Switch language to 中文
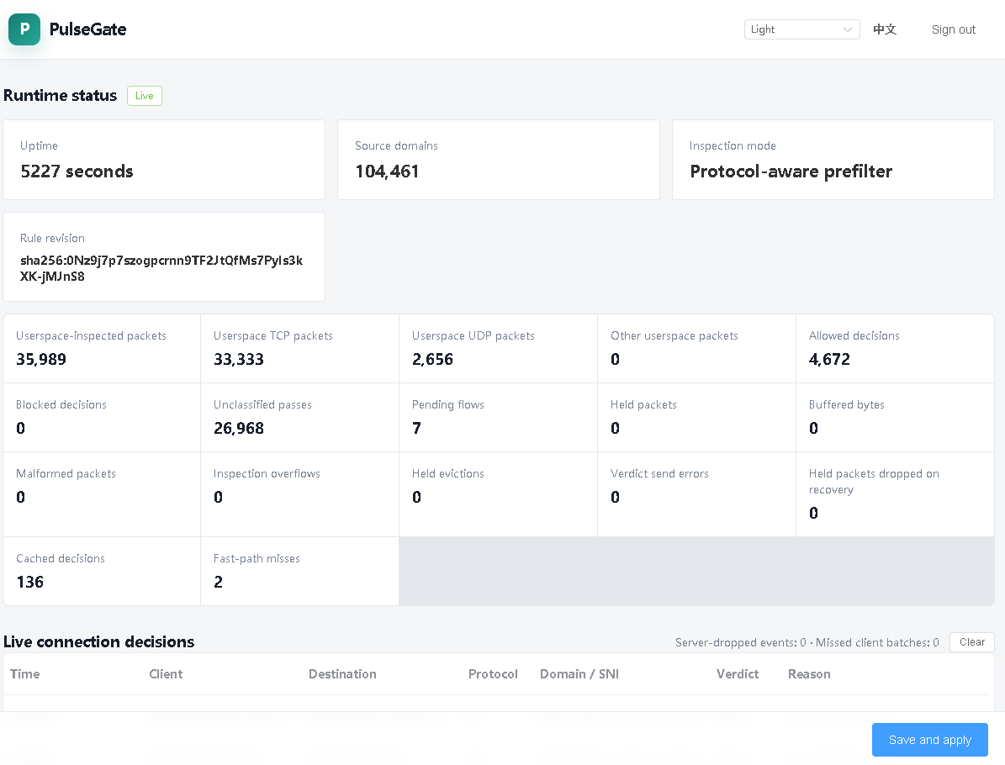 [885, 29]
